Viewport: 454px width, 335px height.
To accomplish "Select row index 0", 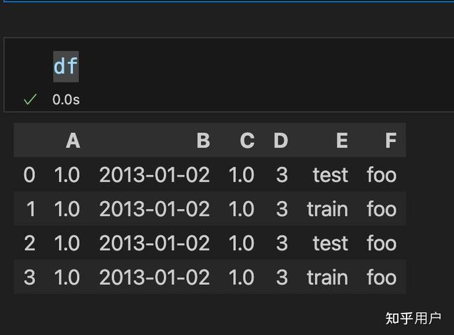I will pos(29,175).
